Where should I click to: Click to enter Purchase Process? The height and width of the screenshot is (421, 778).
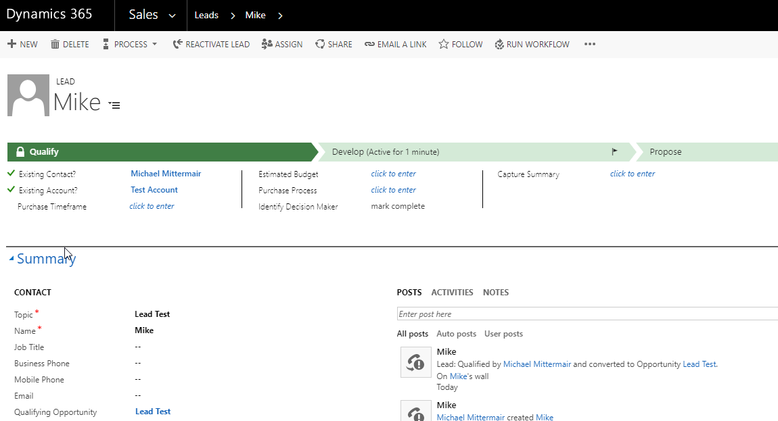(394, 190)
